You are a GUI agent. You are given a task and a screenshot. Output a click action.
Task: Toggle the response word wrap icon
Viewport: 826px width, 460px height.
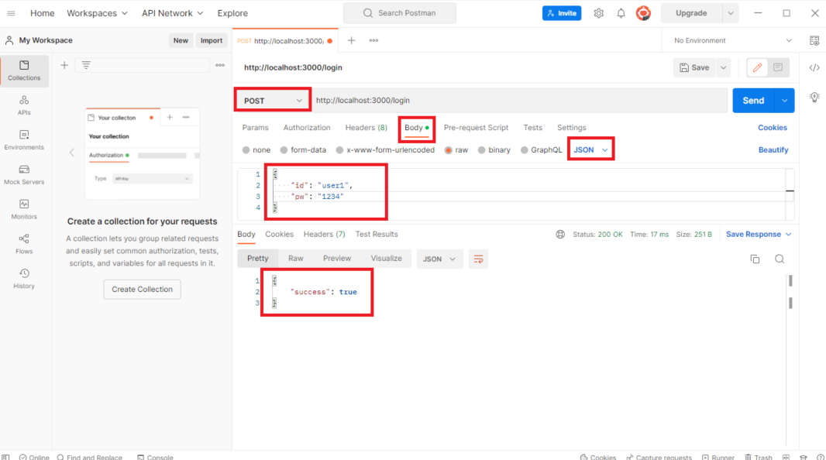tap(478, 259)
